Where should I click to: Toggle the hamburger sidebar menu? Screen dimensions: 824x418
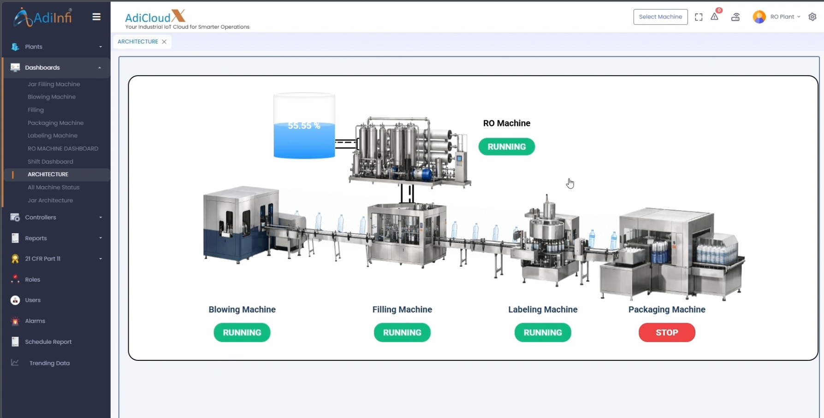[x=96, y=17]
